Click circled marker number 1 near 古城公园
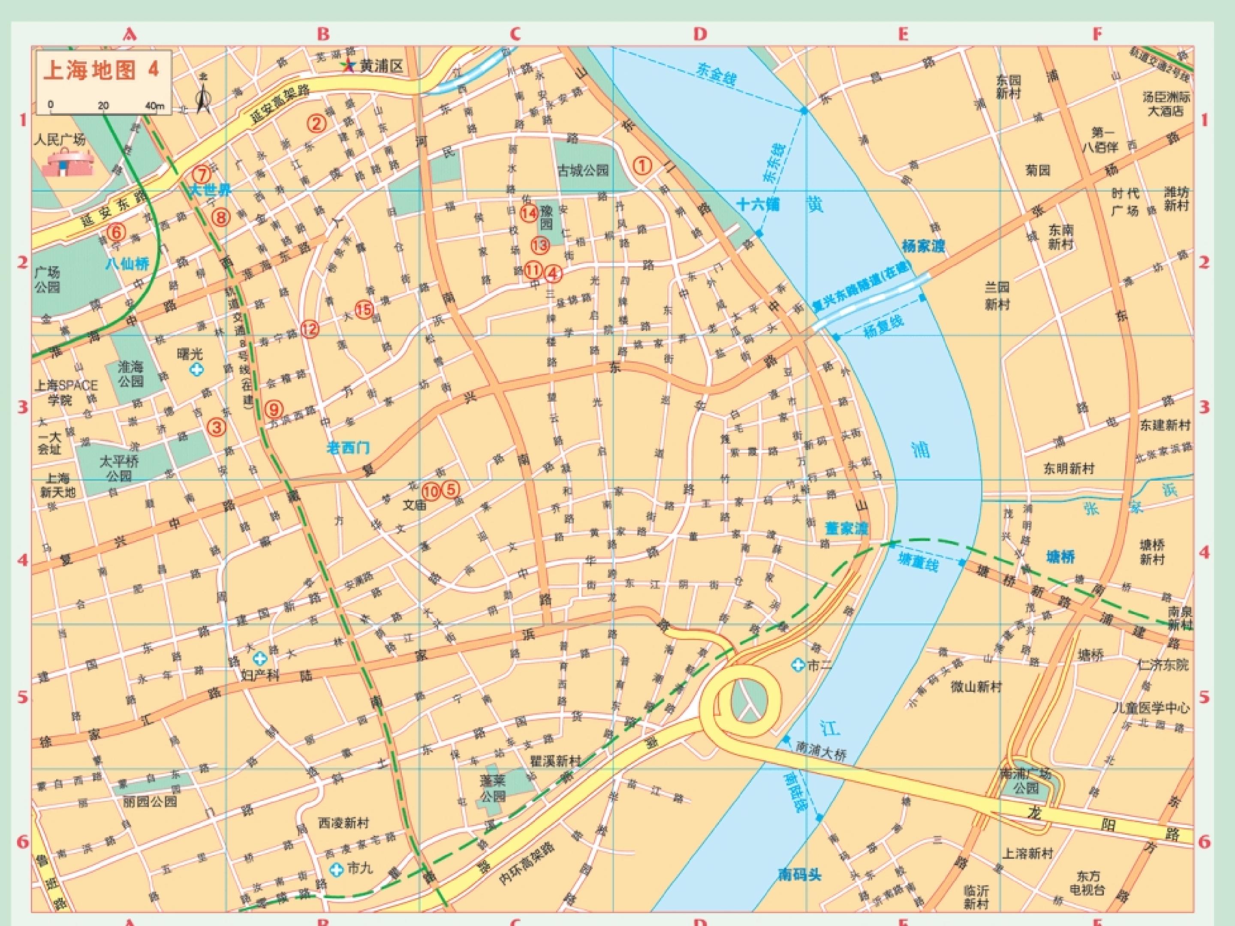1235x926 pixels. 642,165
